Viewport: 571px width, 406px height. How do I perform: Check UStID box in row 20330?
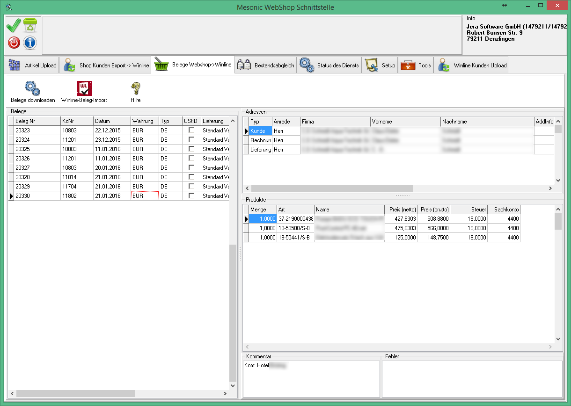191,196
